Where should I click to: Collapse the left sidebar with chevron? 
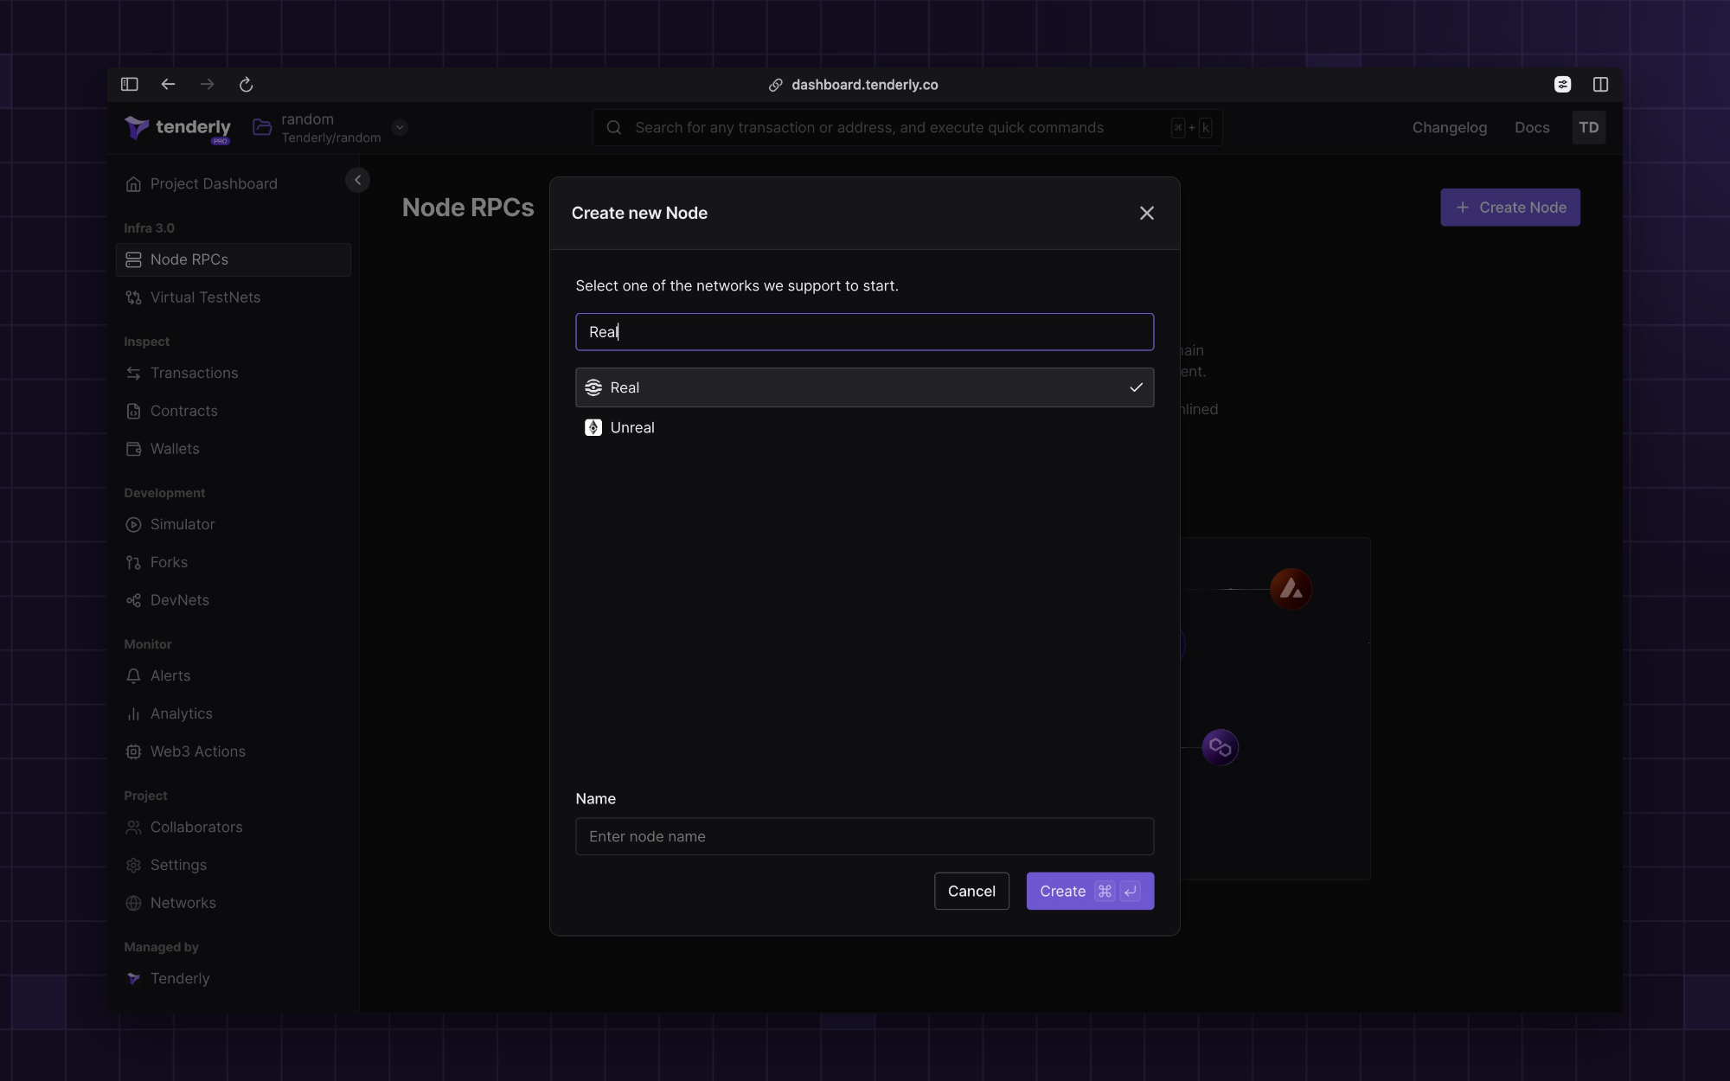point(357,180)
